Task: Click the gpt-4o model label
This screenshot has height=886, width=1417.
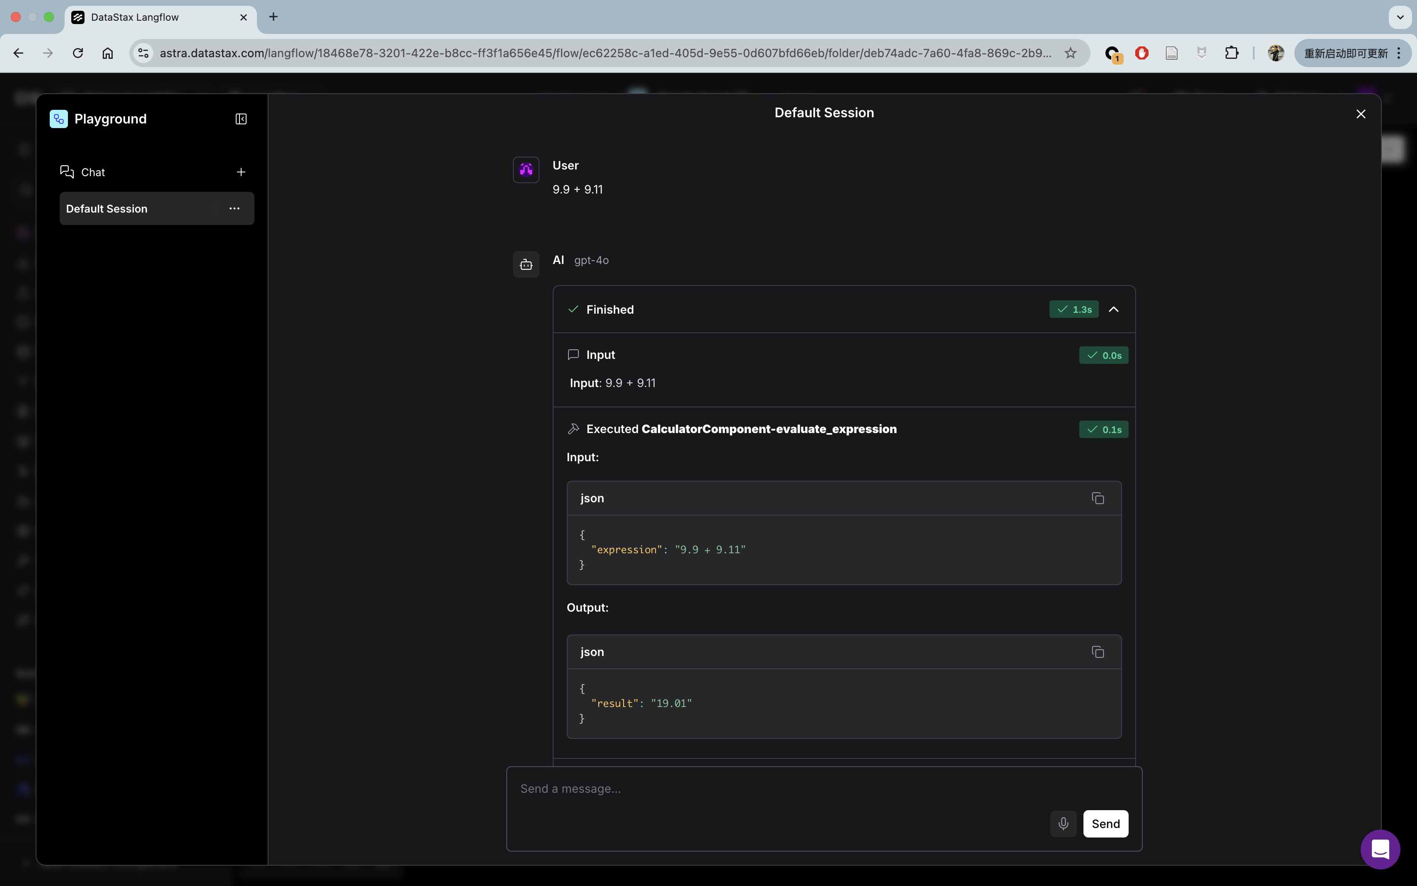Action: click(x=591, y=260)
